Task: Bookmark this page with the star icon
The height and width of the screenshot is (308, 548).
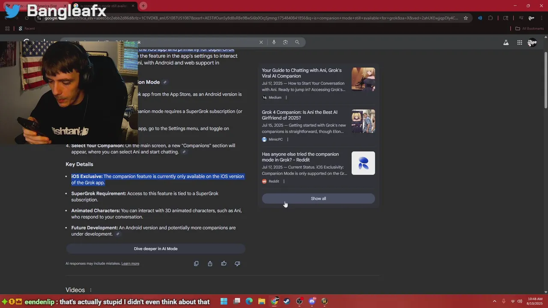Action: click(x=466, y=18)
